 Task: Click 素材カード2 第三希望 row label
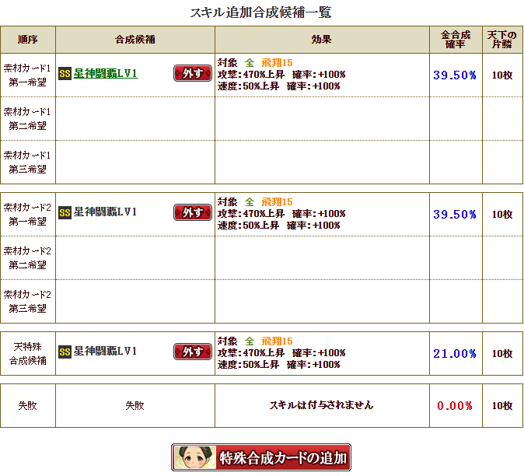(27, 301)
